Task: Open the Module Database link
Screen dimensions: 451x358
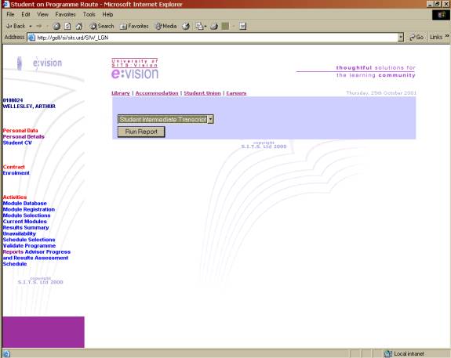Action: tap(25, 204)
